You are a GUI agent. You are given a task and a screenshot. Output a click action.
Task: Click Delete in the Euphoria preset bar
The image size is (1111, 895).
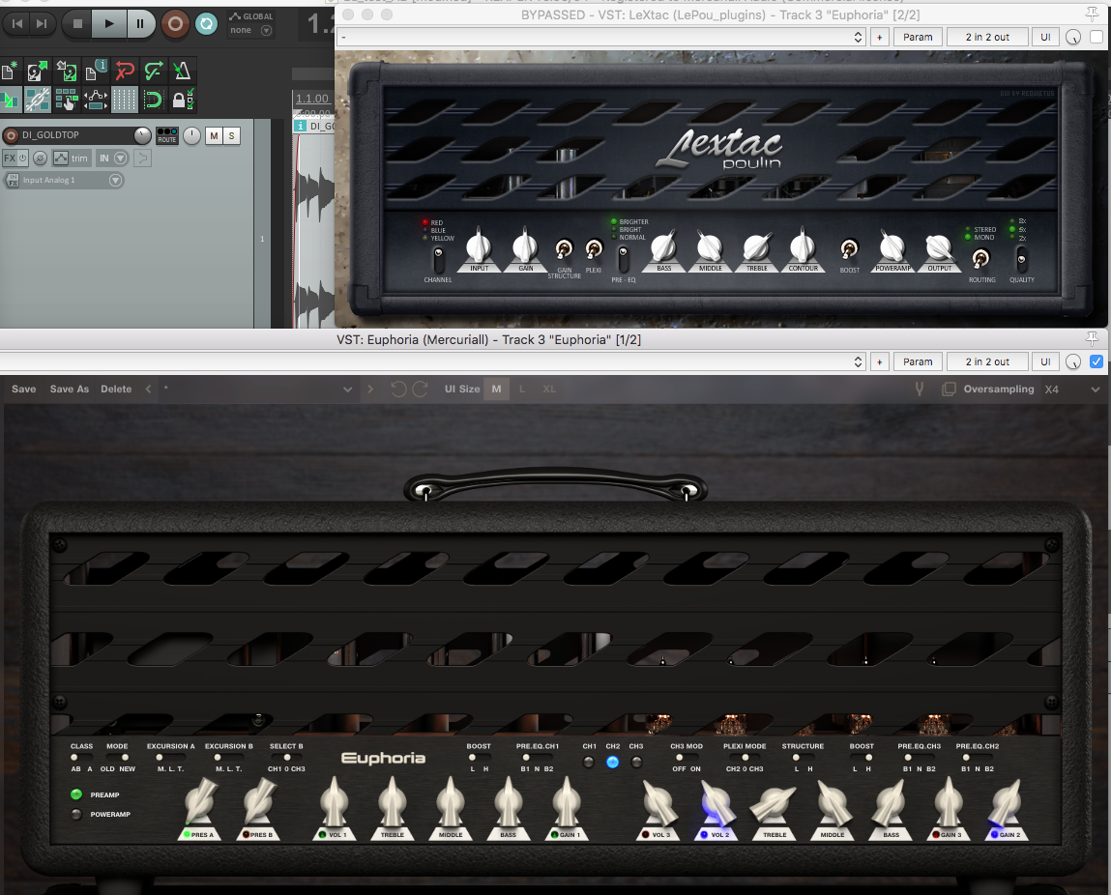point(116,389)
